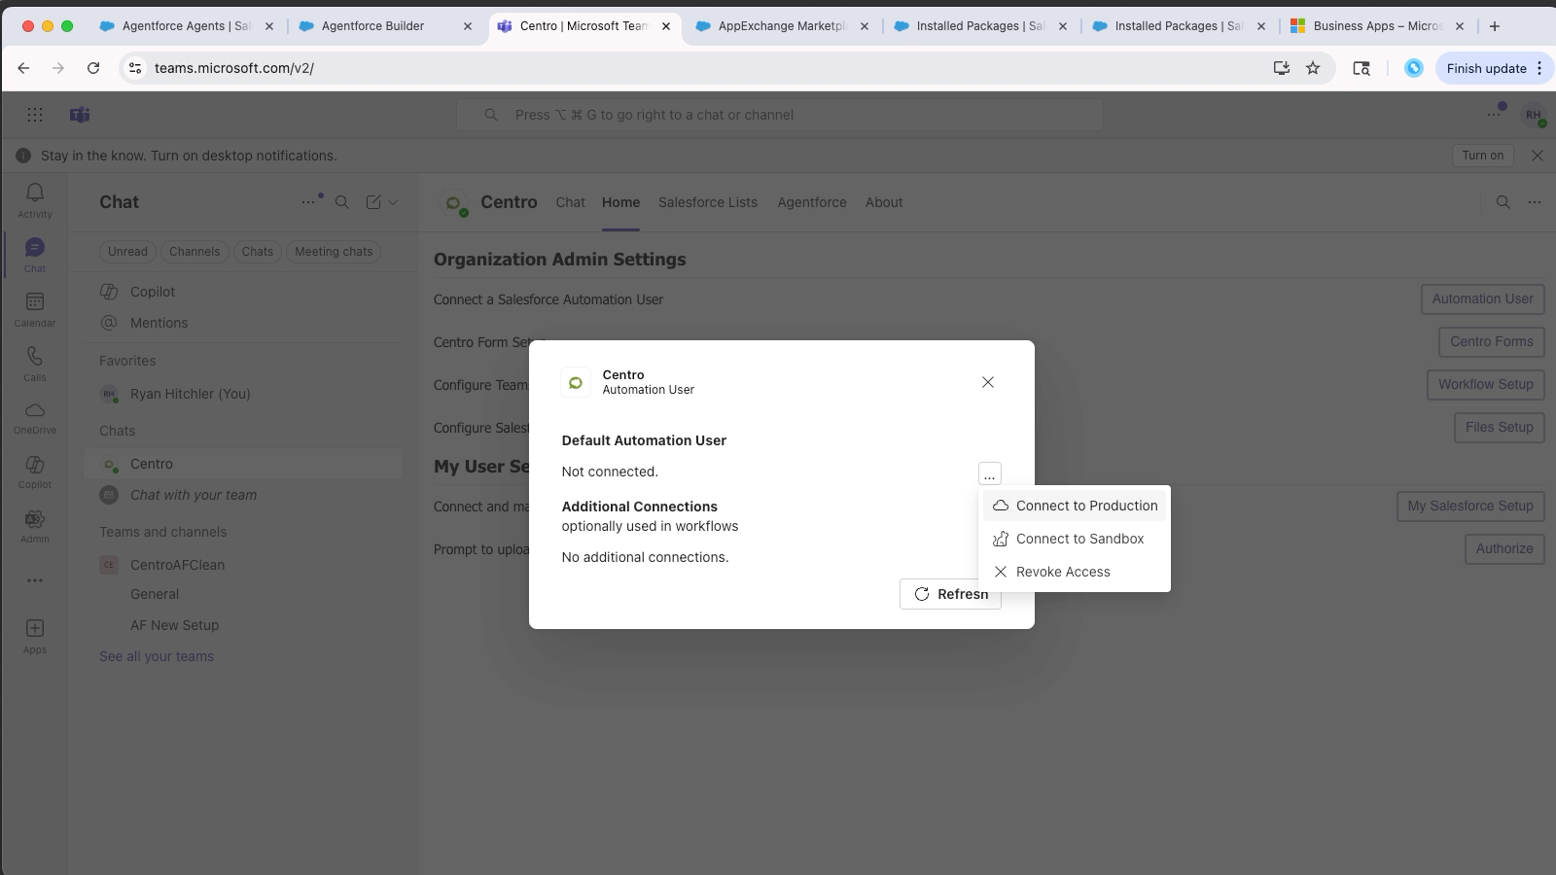Click See all your teams link
The height and width of the screenshot is (875, 1556).
(157, 656)
